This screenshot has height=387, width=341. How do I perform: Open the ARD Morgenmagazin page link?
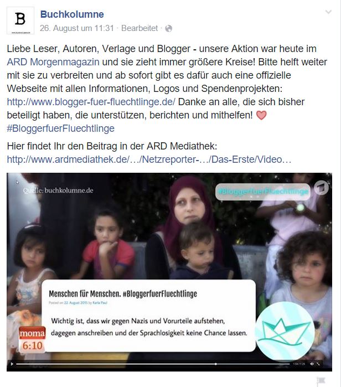[53, 62]
